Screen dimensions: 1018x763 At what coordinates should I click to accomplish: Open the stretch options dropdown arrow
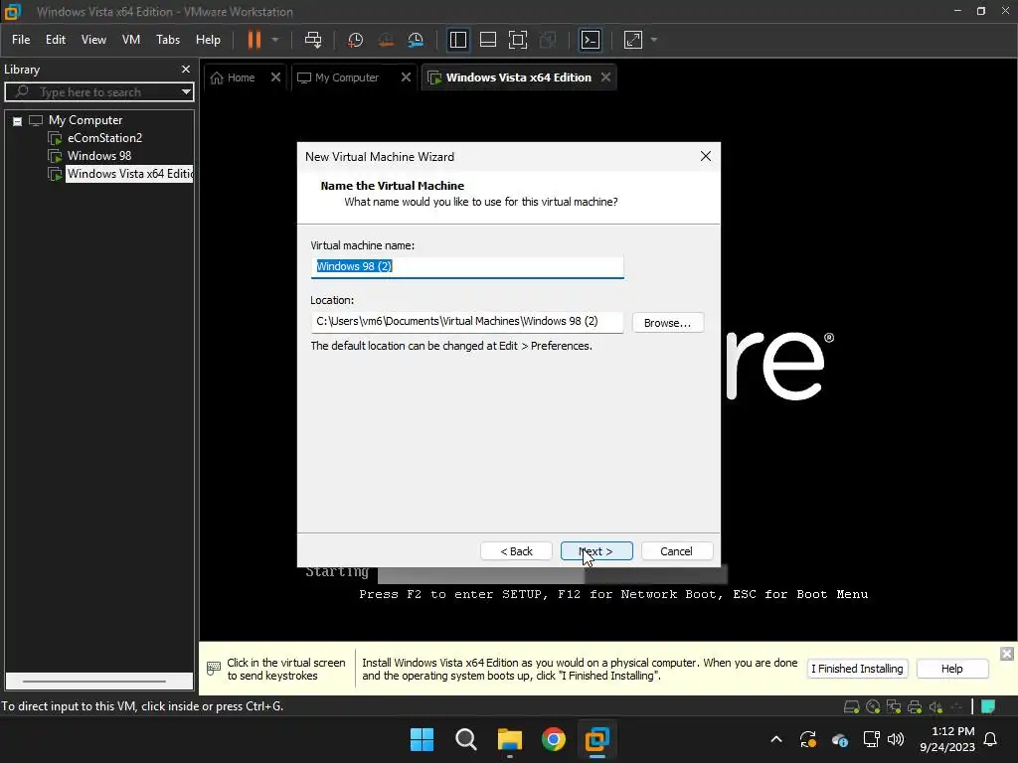pyautogui.click(x=654, y=40)
